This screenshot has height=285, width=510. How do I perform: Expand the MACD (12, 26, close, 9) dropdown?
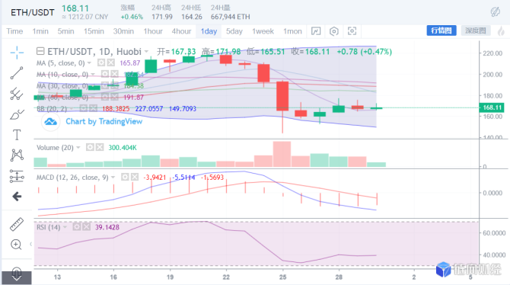pyautogui.click(x=113, y=178)
